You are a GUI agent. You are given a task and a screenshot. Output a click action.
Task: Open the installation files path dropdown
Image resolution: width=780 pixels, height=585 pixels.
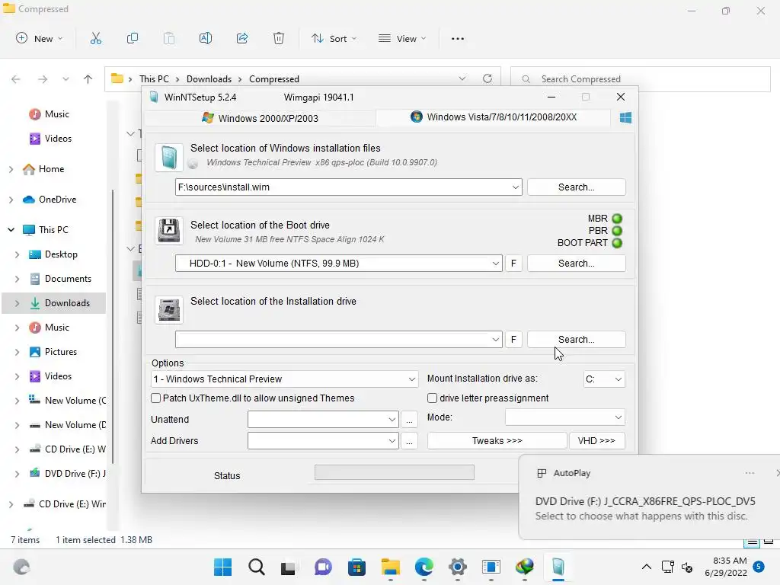516,187
